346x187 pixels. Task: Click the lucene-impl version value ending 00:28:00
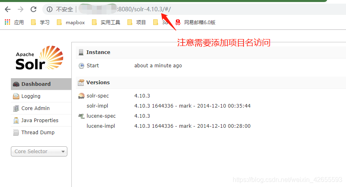(x=192, y=126)
